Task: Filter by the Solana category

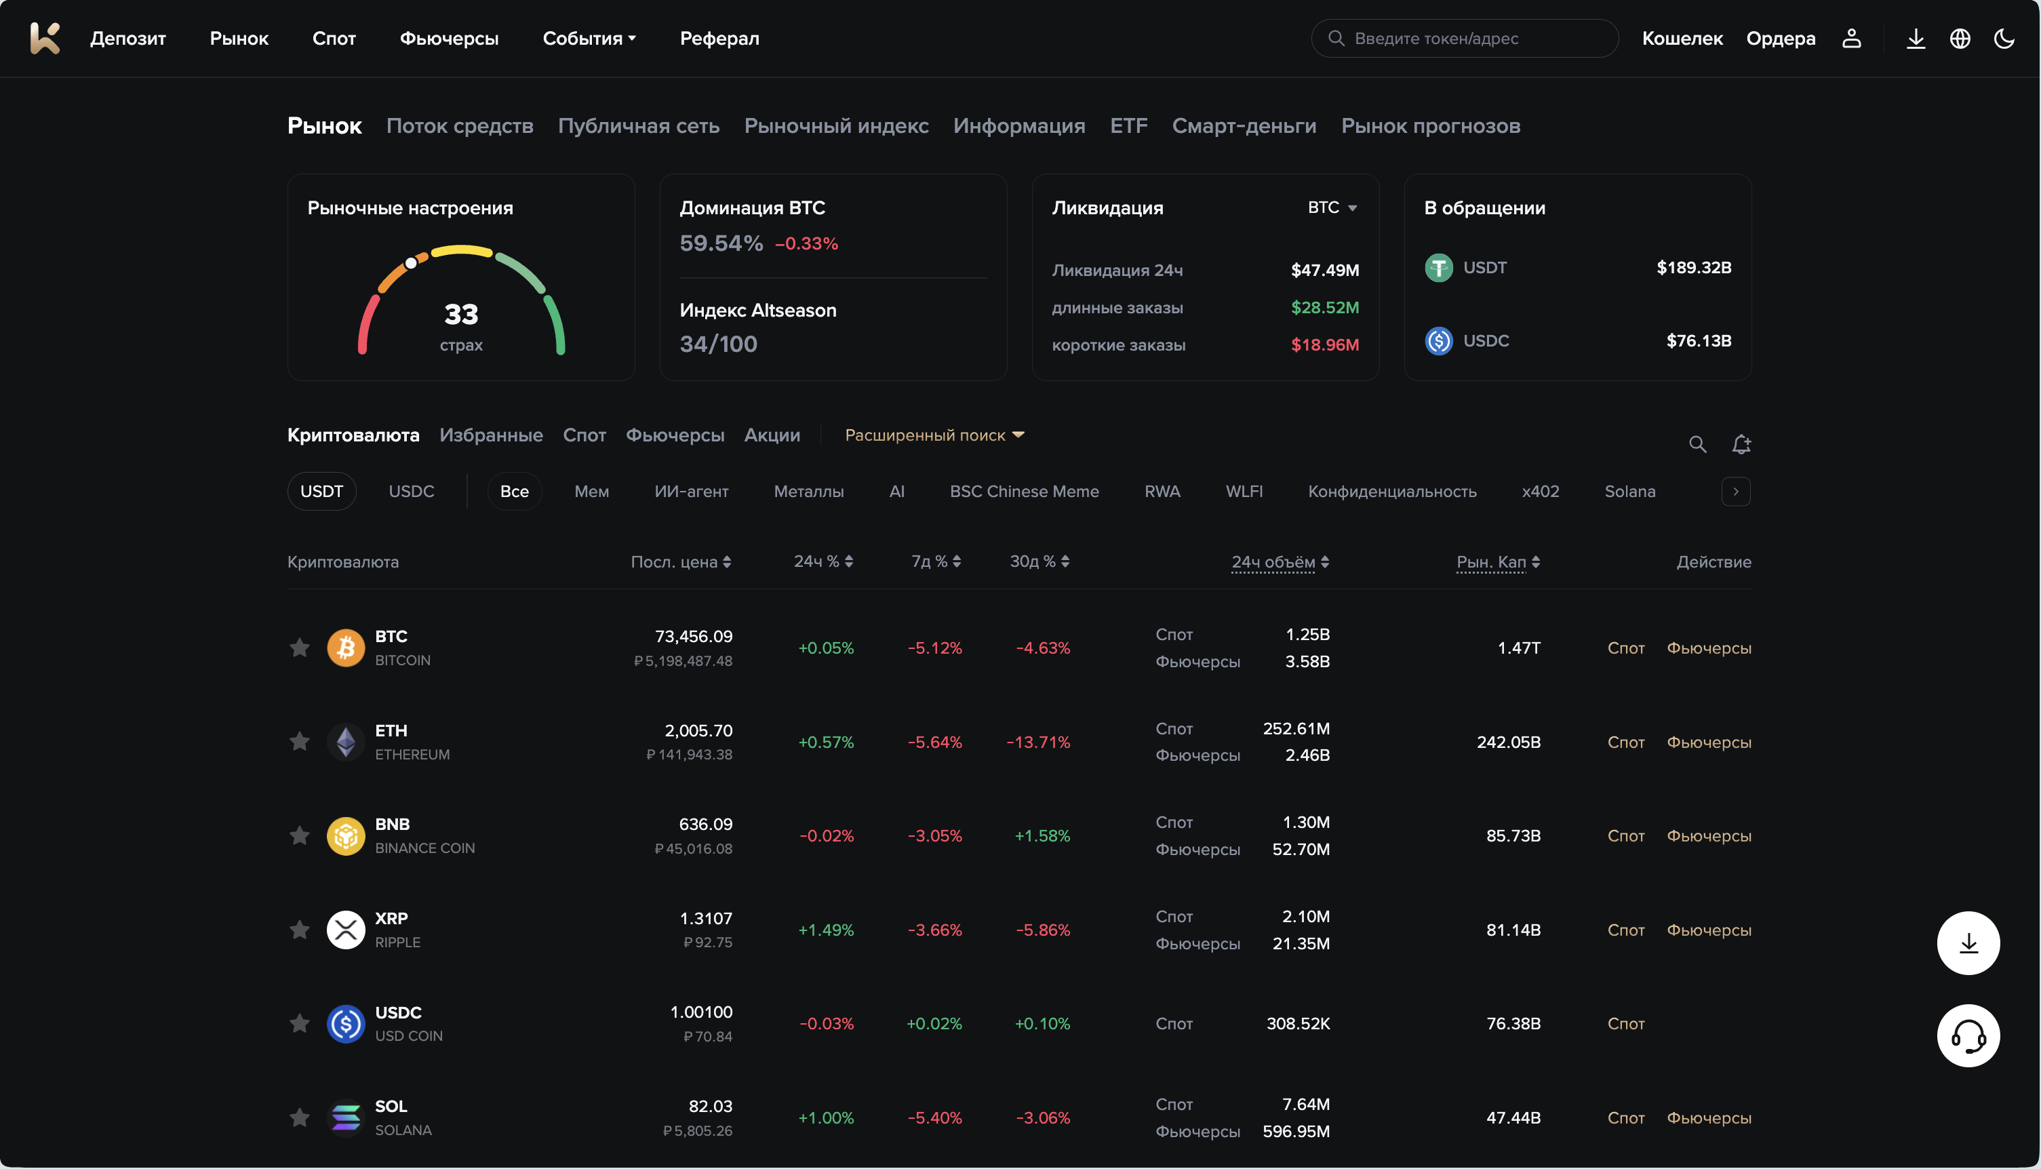Action: pos(1629,492)
